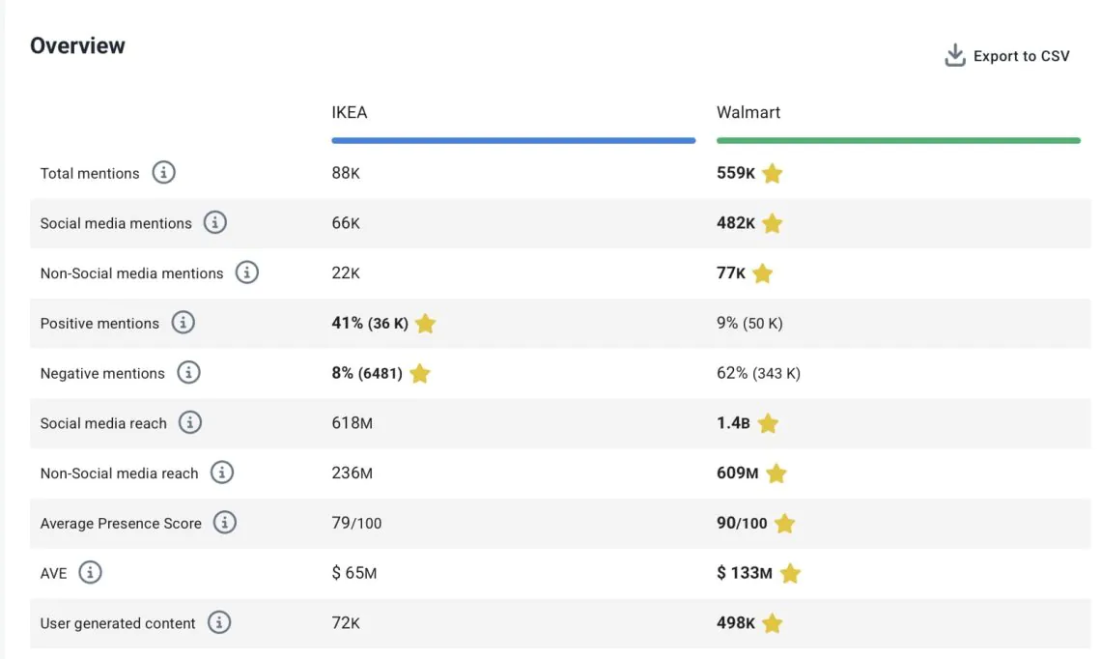
Task: Click the star beside Walmart's 559K total mentions
Action: point(772,173)
